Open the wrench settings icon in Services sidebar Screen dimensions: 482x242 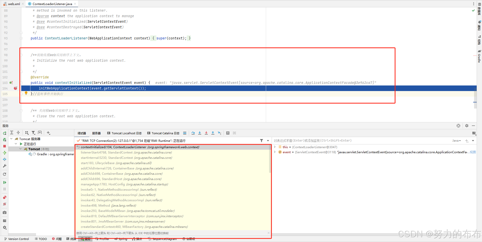tap(5, 166)
